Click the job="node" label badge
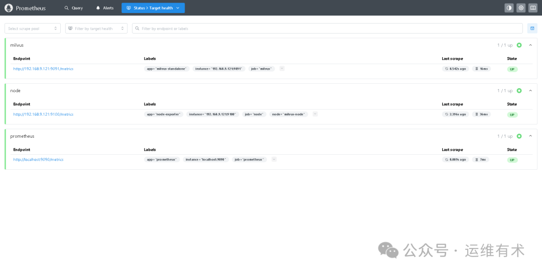This screenshot has height=272, width=542. (254, 114)
